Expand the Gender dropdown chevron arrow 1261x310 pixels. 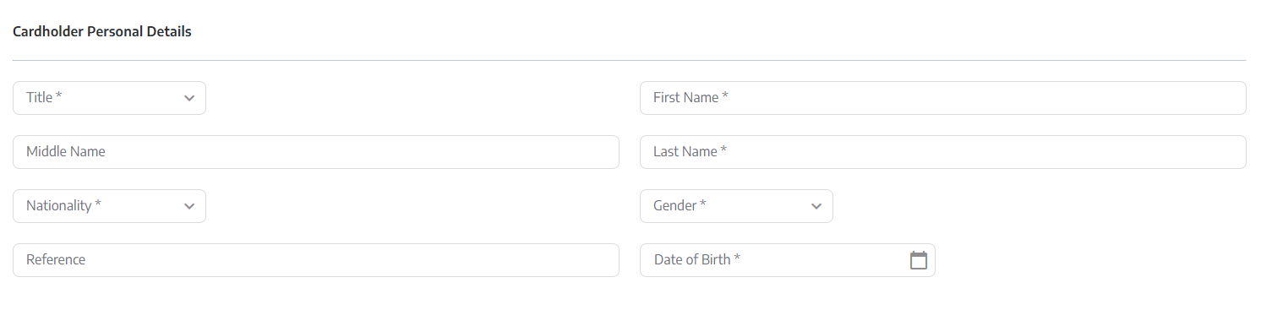pos(816,206)
